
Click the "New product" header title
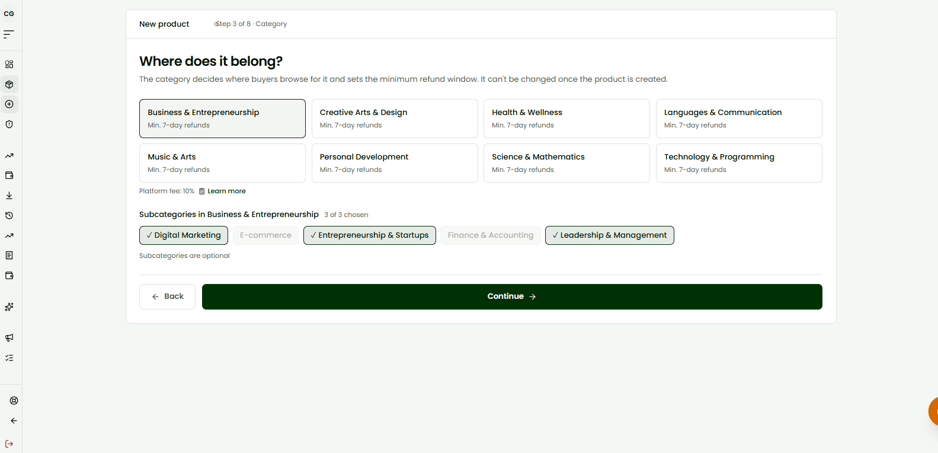point(164,24)
